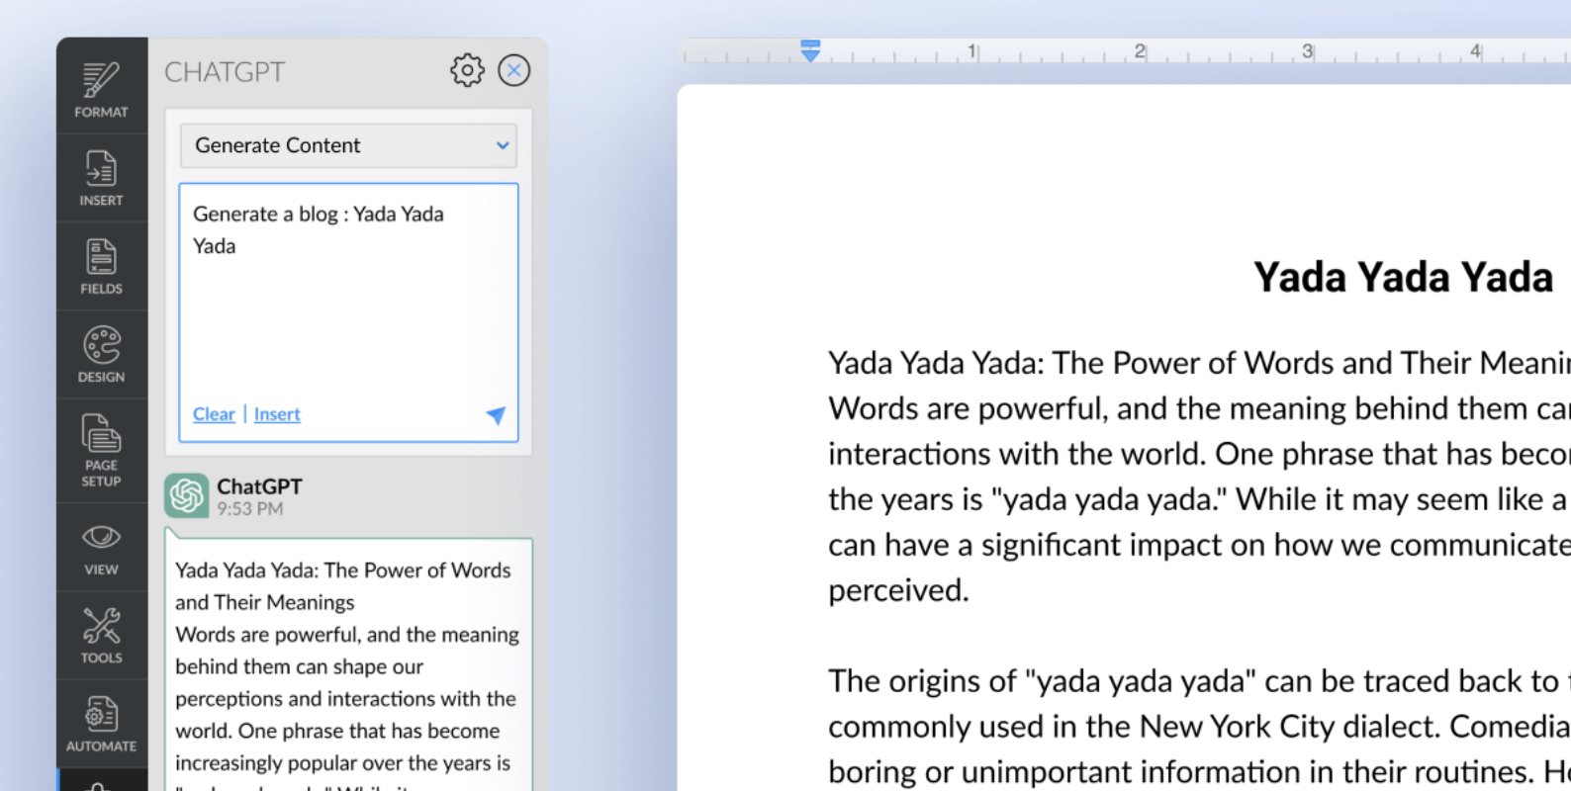Close the ChatGPT panel
This screenshot has width=1571, height=791.
514,70
